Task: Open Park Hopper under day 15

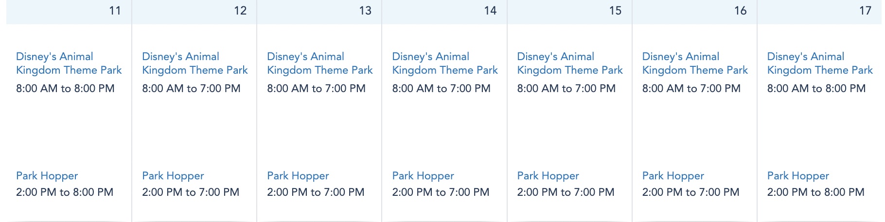Action: pyautogui.click(x=548, y=176)
